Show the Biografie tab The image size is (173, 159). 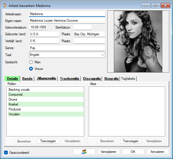pyautogui.click(x=111, y=79)
